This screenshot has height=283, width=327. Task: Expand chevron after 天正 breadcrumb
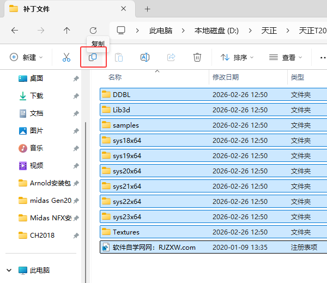[288, 31]
